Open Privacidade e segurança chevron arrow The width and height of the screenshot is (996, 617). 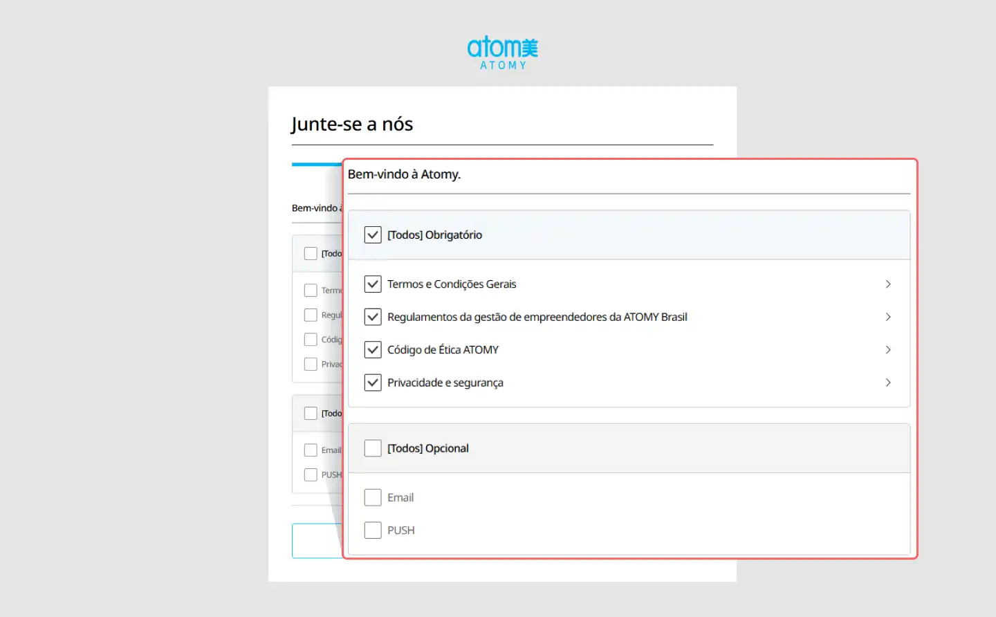pyautogui.click(x=888, y=383)
